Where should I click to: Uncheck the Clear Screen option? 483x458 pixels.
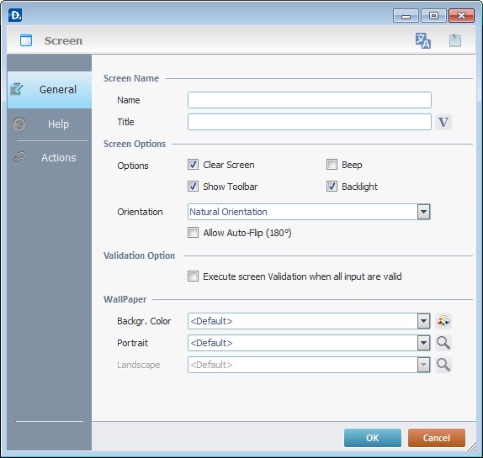(194, 165)
